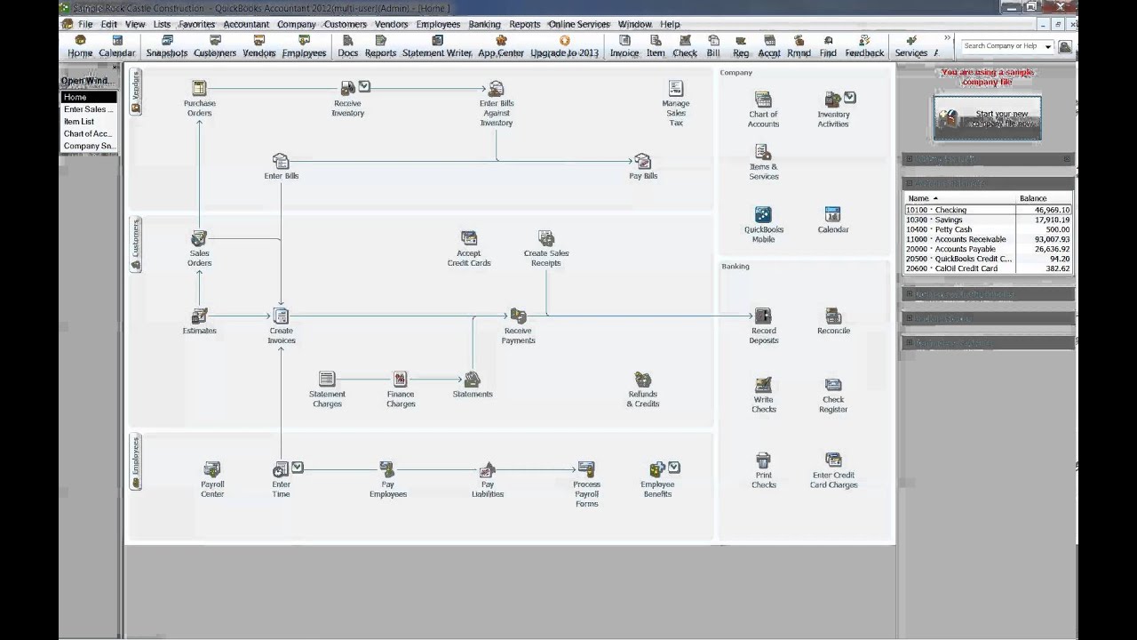Viewport: 1137px width, 640px height.
Task: Open Purchase Orders workflow icon
Action: 199,88
